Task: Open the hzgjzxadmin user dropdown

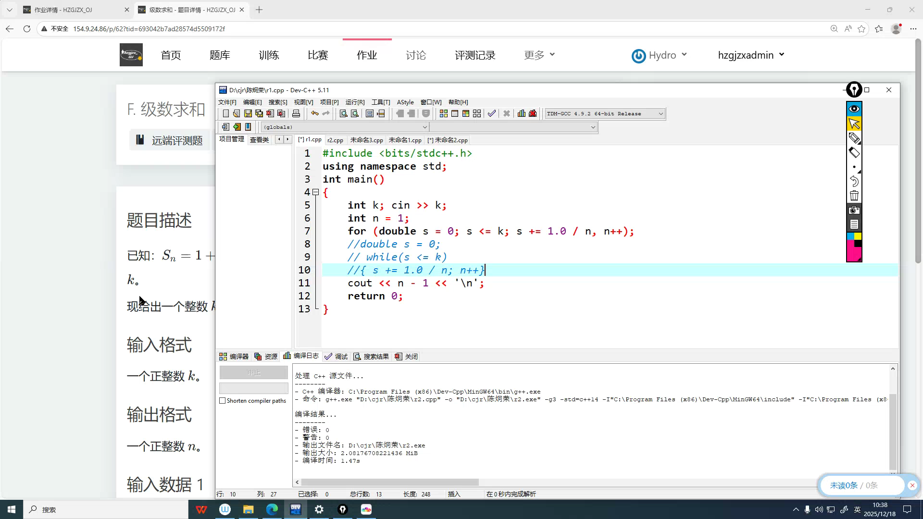Action: 751,55
